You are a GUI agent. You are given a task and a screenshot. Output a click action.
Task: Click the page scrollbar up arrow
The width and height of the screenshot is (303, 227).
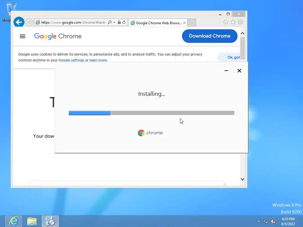(243, 33)
